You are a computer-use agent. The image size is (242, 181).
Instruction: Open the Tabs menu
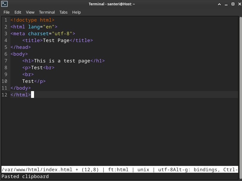pos(63,12)
